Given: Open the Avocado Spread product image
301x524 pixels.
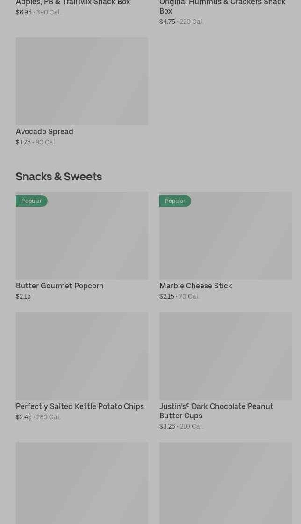Looking at the screenshot, I should click(82, 81).
